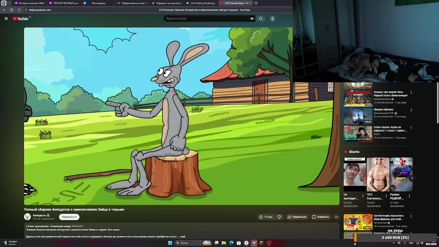This screenshot has width=439, height=247.
Task: Dislike the video
Action: coord(280,217)
